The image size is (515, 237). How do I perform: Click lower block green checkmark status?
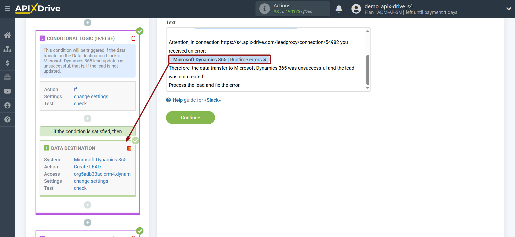point(140,231)
